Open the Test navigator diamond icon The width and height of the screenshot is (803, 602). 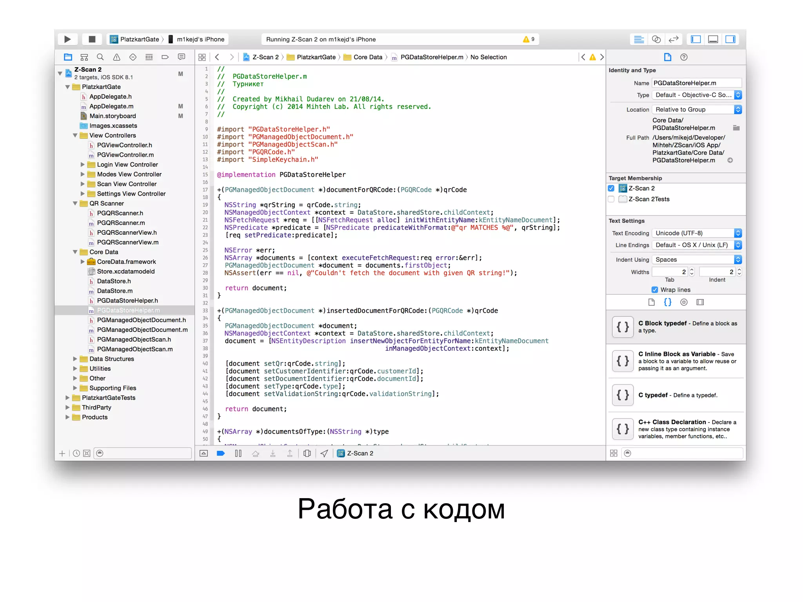pyautogui.click(x=133, y=57)
